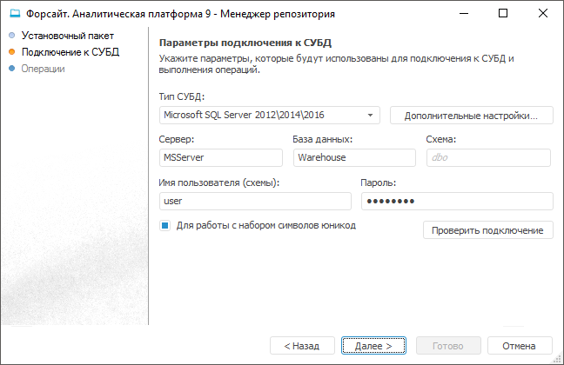Click the window resize grip in corner
Image resolution: width=564 pixels, height=365 pixels.
[558, 359]
